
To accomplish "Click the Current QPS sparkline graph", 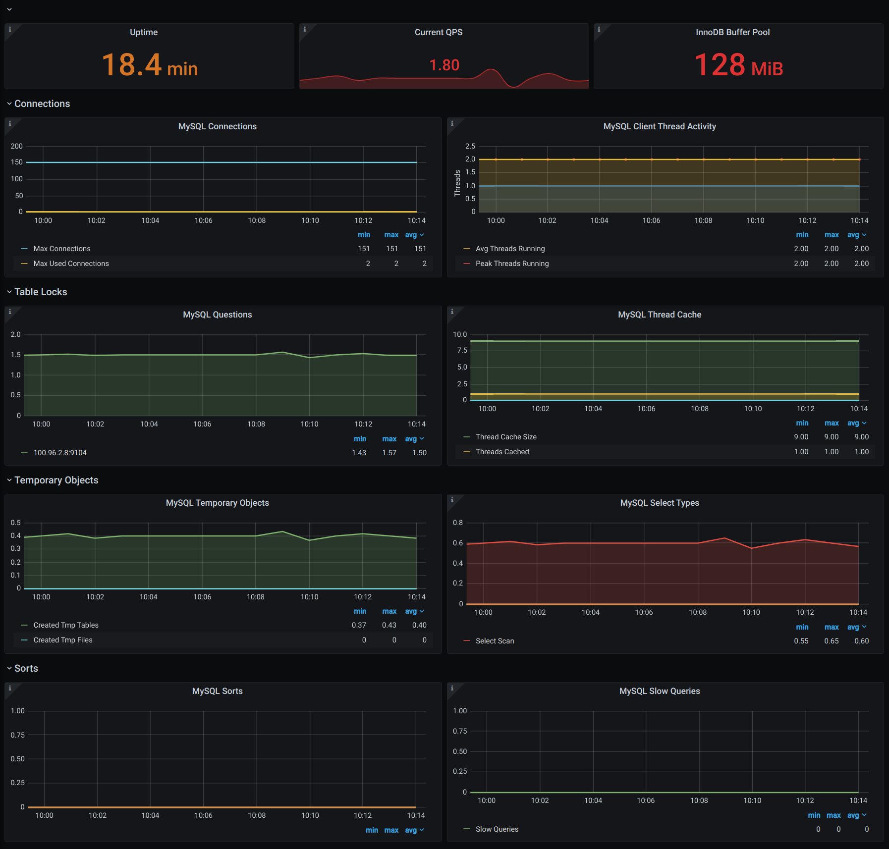I will click(x=444, y=79).
